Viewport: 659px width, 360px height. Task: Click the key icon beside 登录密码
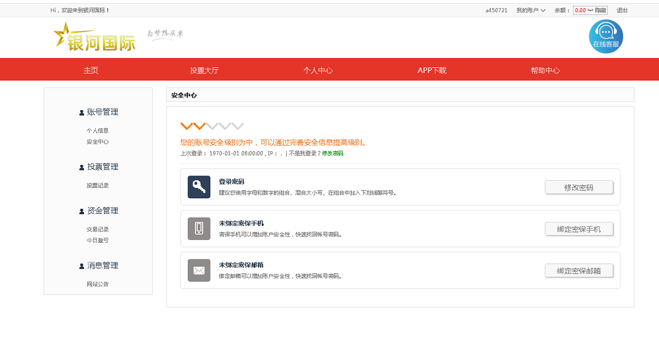tap(199, 187)
